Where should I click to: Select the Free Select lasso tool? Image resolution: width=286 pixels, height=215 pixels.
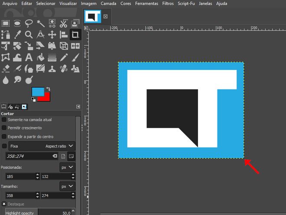(x=29, y=23)
